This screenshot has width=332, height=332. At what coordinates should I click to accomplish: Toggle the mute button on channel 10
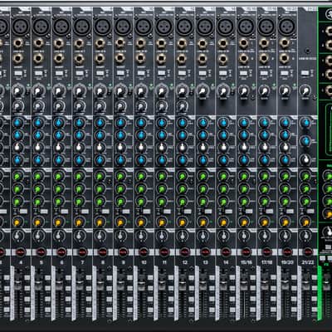(x=144, y=252)
